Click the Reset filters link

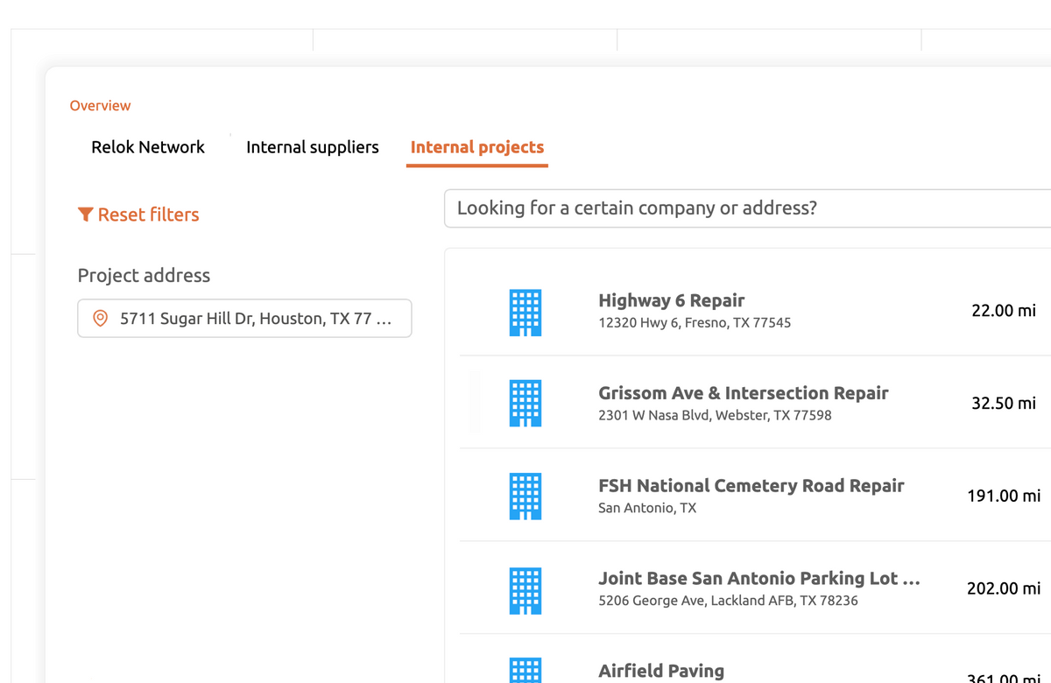point(148,215)
